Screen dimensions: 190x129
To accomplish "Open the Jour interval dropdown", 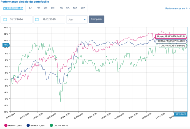I will coord(77,19).
